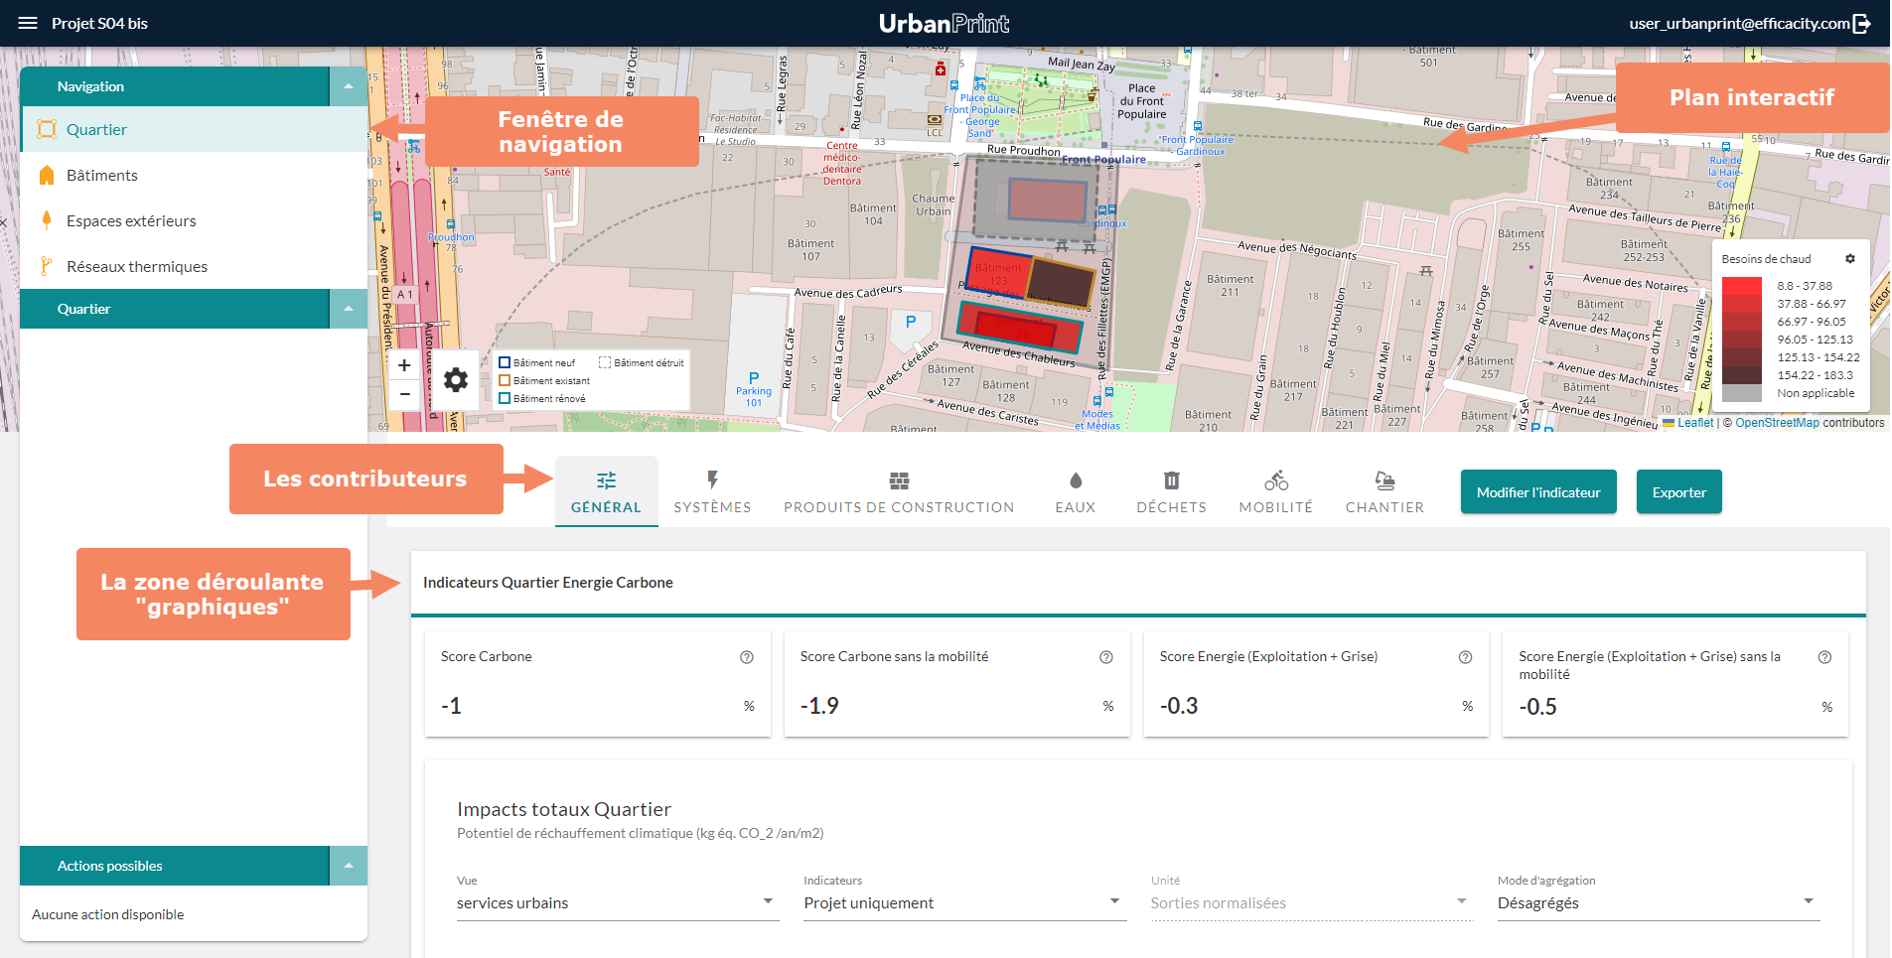Image resolution: width=1892 pixels, height=958 pixels.
Task: Click the Non applicable grey swatch
Action: coord(1742,393)
